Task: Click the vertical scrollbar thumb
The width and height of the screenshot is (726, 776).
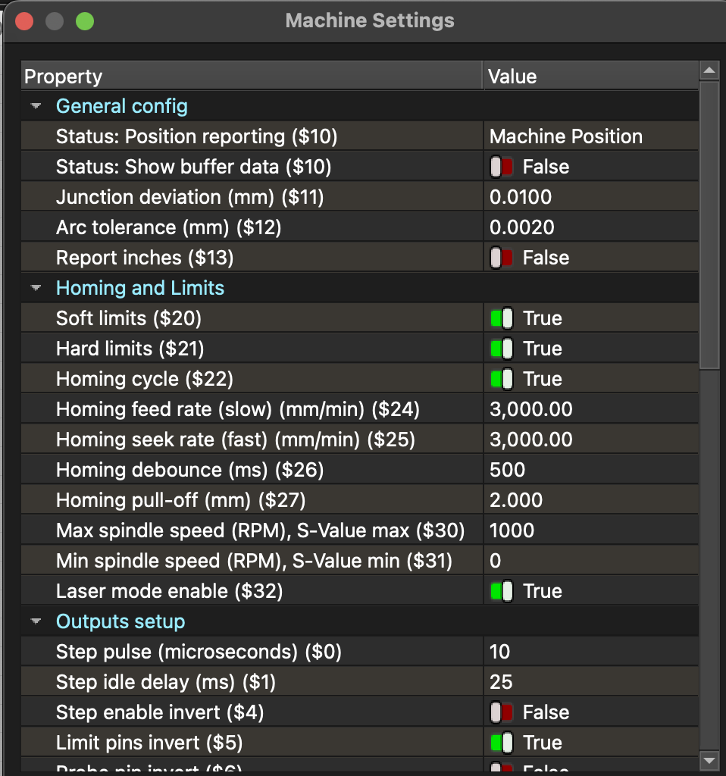Action: pyautogui.click(x=709, y=227)
